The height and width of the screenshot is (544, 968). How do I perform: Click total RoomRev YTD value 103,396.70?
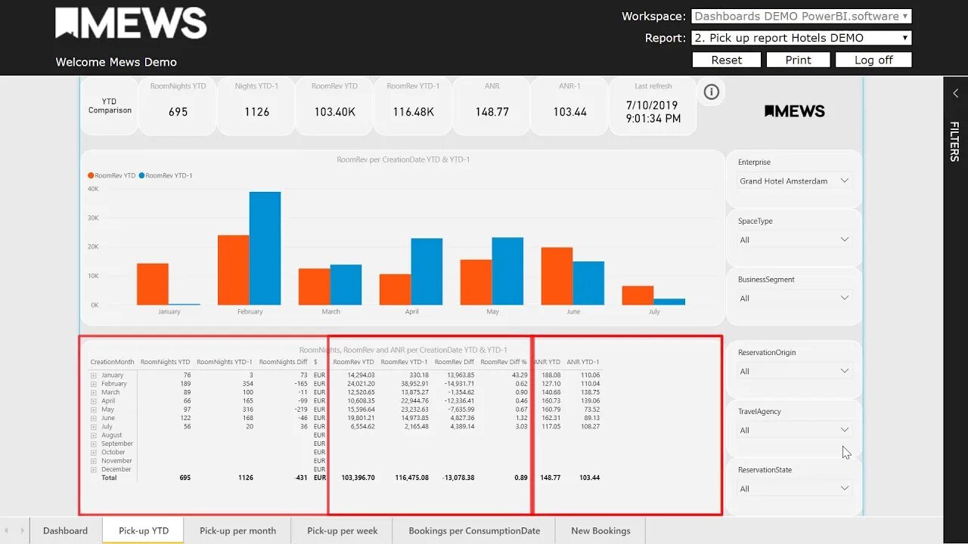pos(358,478)
